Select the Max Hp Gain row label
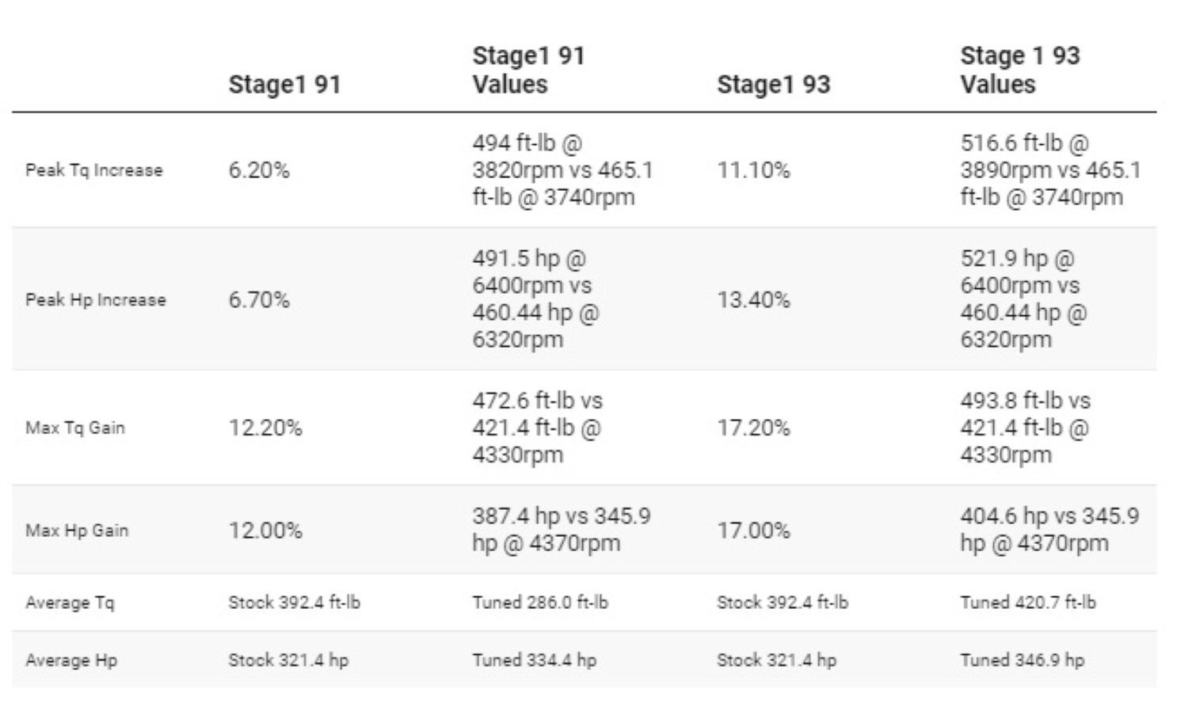 (76, 531)
